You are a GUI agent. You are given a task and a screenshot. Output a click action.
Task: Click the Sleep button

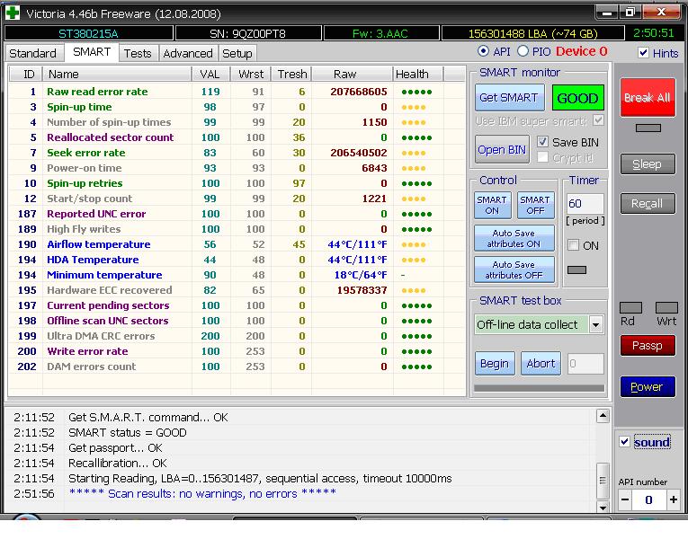[648, 163]
